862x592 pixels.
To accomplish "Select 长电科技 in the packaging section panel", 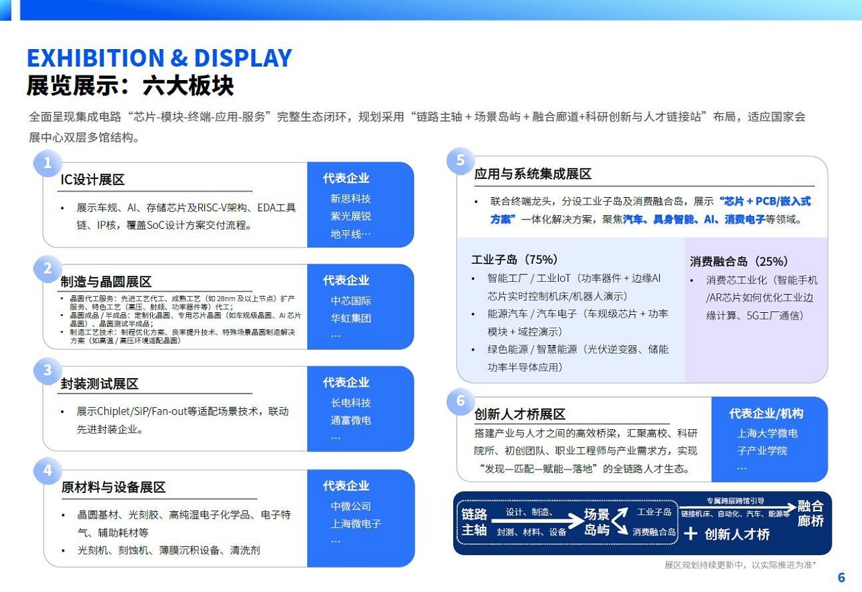I will 351,403.
